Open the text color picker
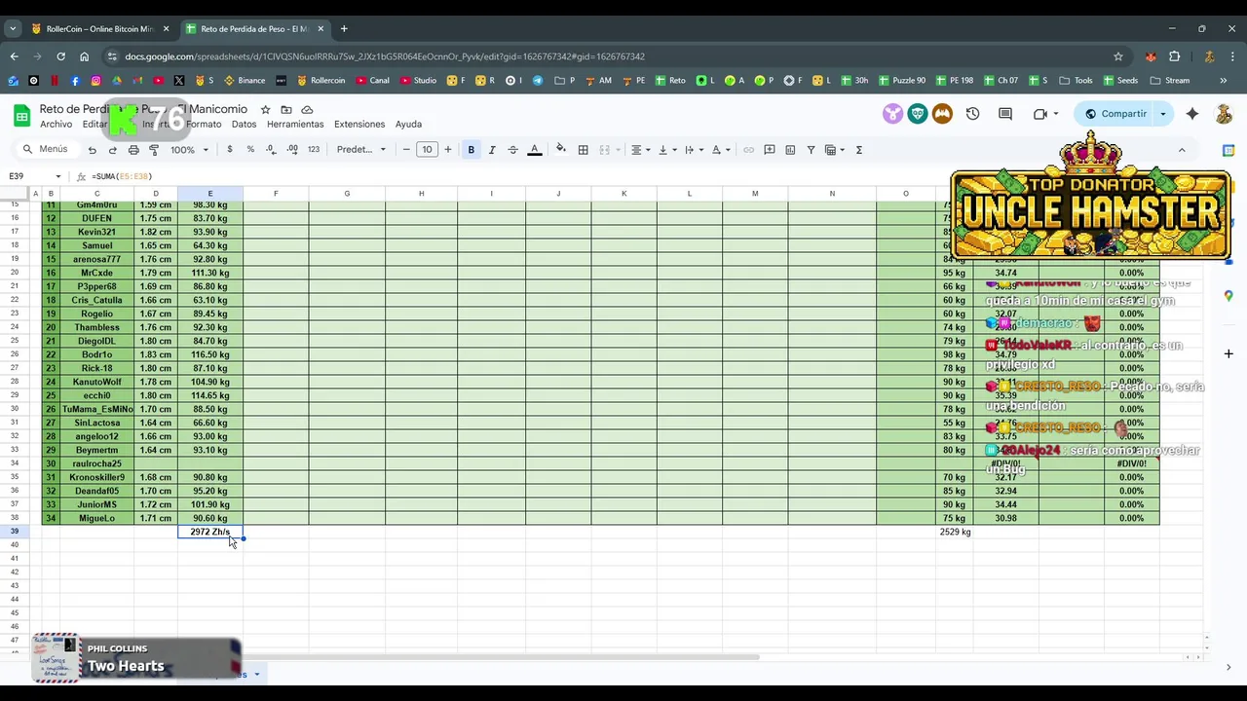The width and height of the screenshot is (1247, 701). coord(534,150)
